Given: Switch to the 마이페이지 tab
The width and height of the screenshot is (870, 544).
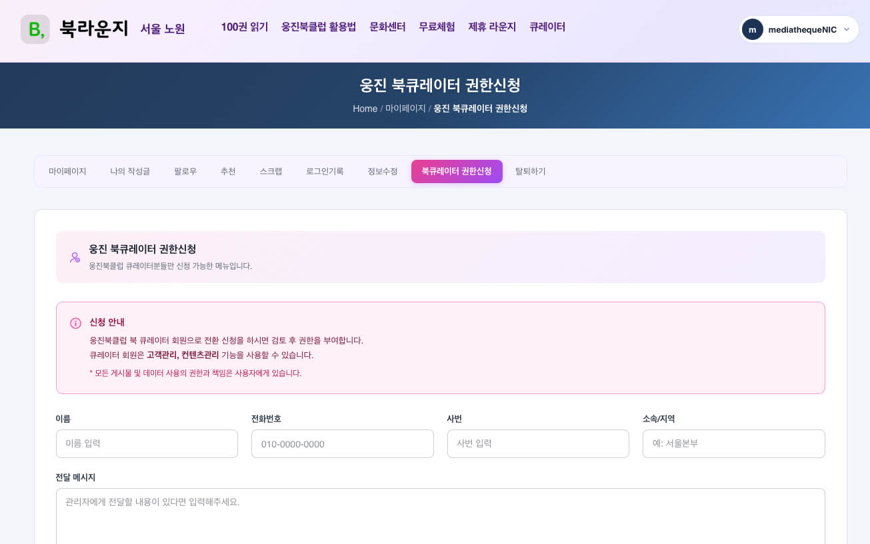Looking at the screenshot, I should [67, 171].
